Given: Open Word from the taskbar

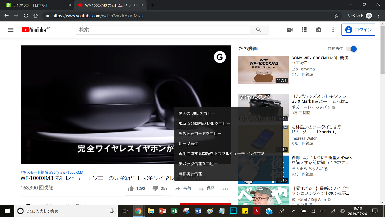Looking at the screenshot, I should point(198,211).
